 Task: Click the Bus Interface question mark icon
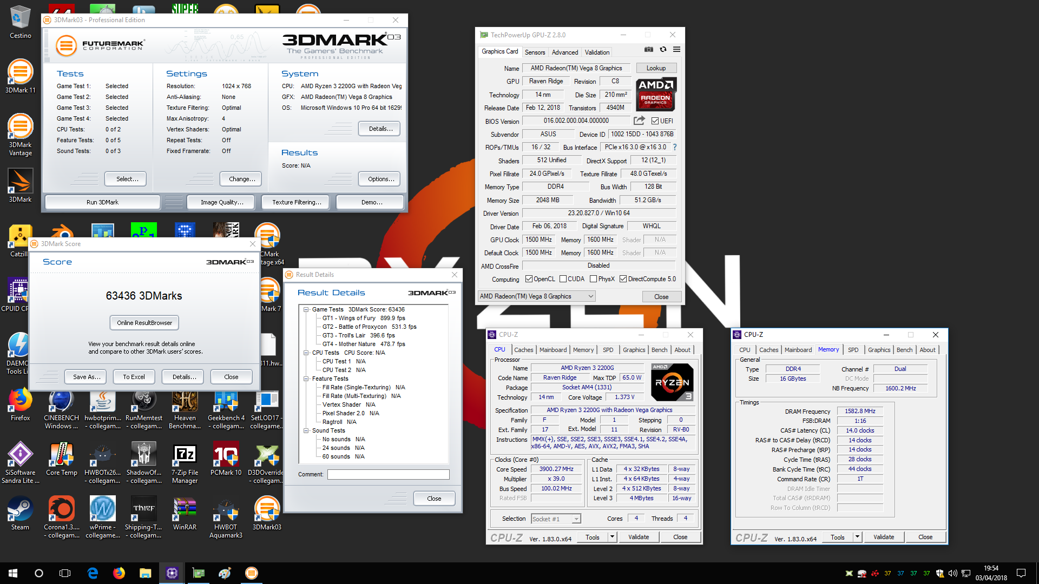tap(674, 147)
